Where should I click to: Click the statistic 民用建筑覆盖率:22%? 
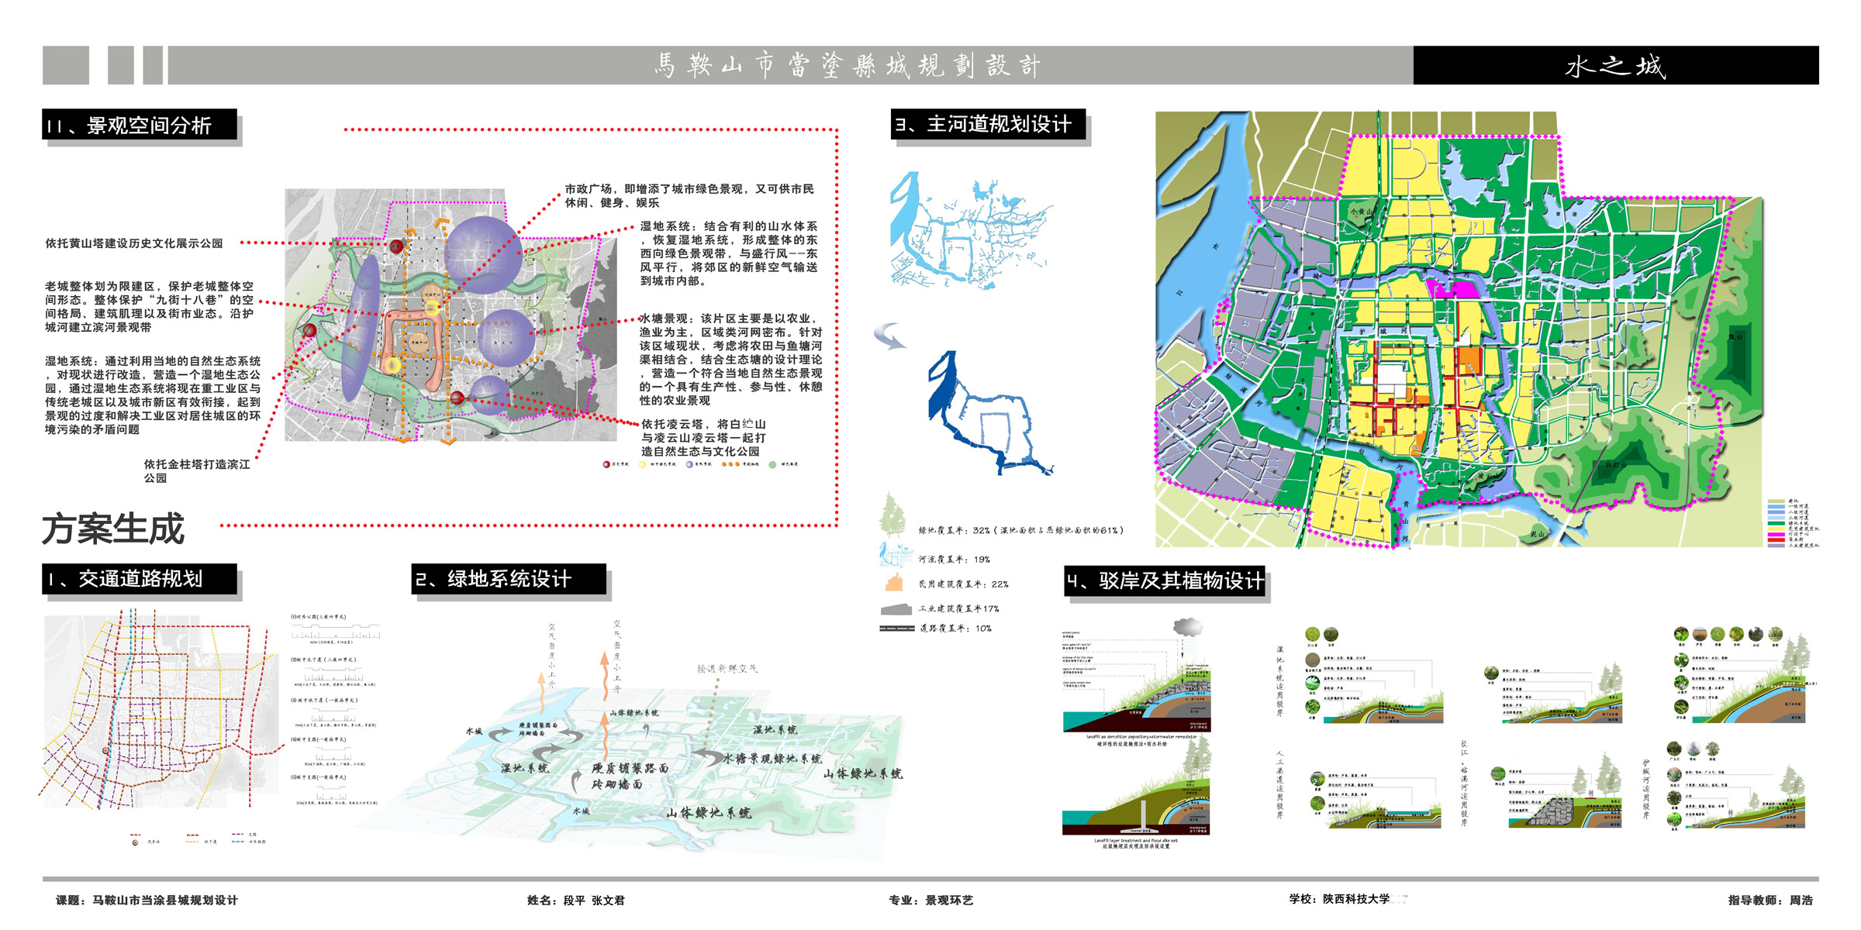pyautogui.click(x=963, y=584)
